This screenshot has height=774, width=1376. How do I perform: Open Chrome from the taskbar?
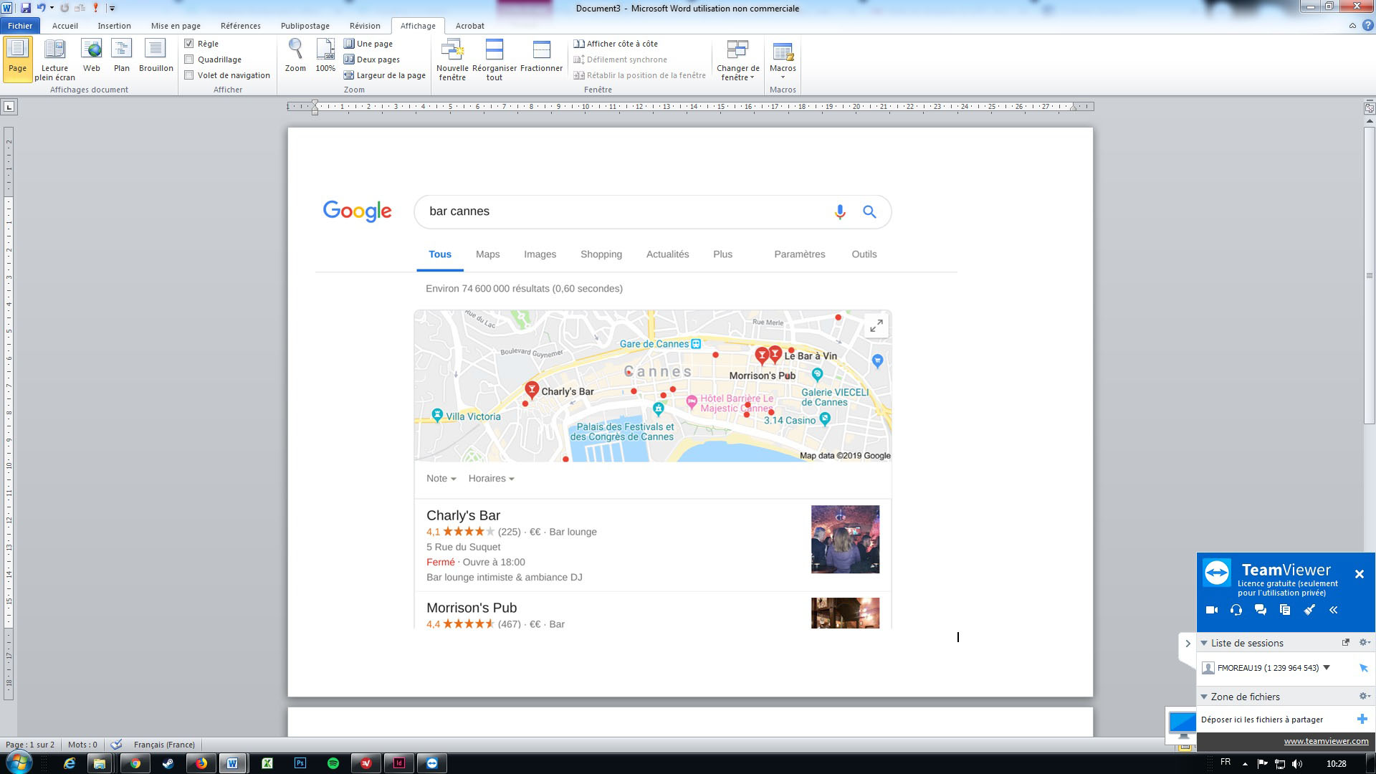coord(135,763)
